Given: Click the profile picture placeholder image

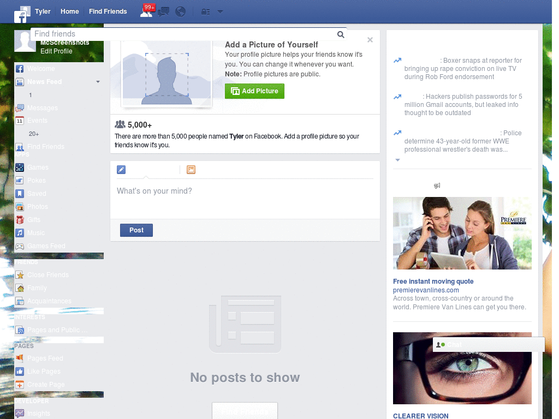Looking at the screenshot, I should coord(166,74).
